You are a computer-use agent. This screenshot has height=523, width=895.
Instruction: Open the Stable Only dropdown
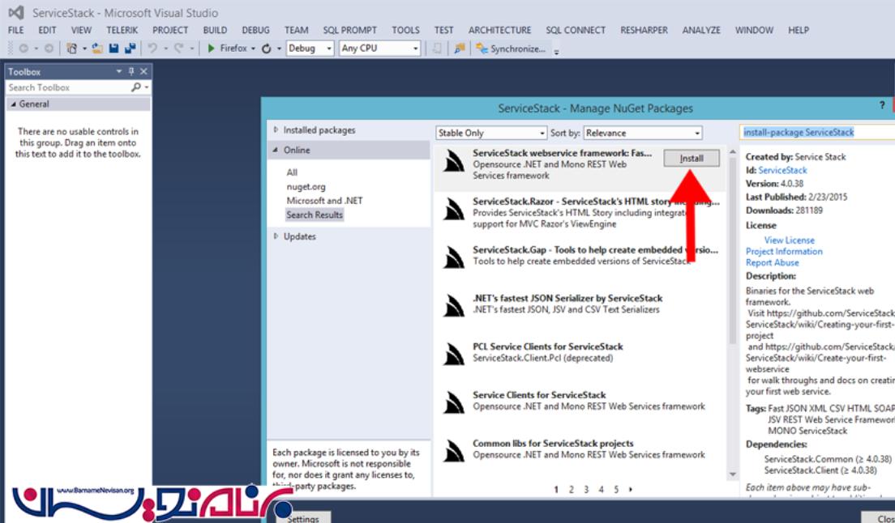click(491, 133)
